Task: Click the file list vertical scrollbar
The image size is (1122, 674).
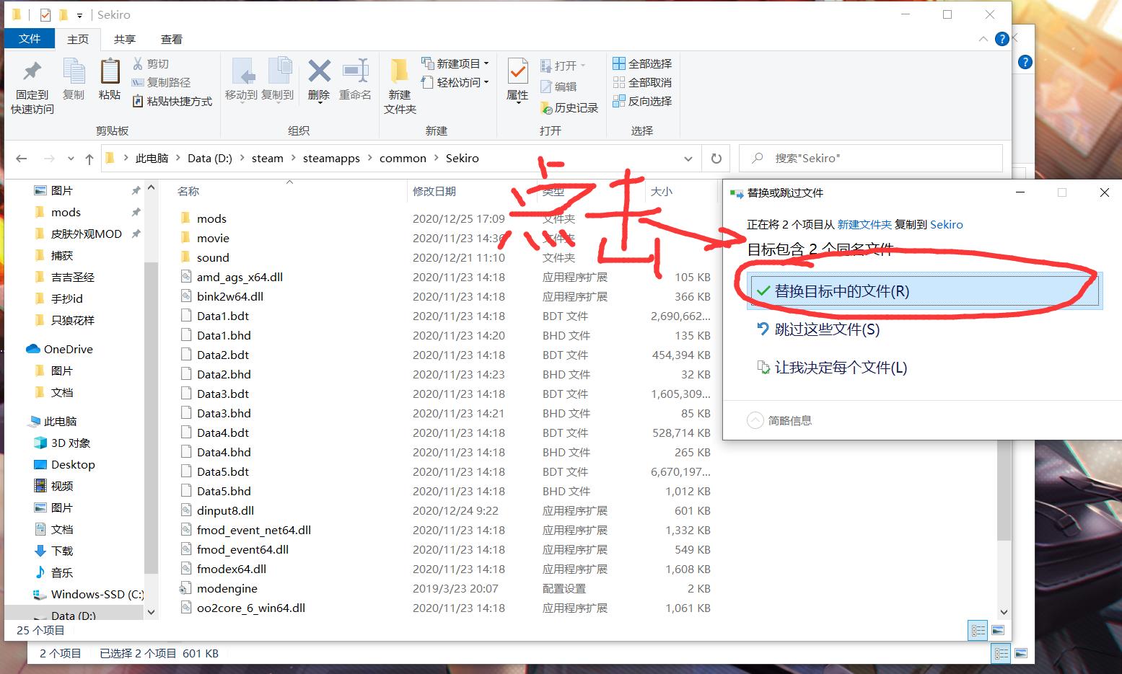Action: point(1003,490)
